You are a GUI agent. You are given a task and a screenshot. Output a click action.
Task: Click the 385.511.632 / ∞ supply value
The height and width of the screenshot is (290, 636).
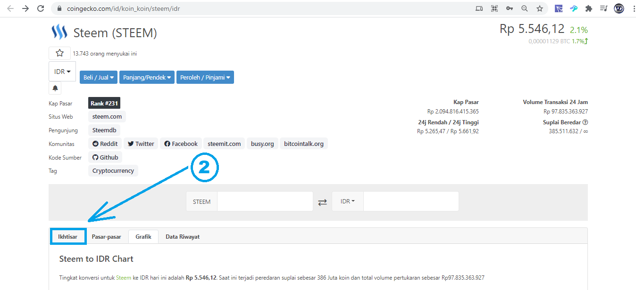coord(569,131)
